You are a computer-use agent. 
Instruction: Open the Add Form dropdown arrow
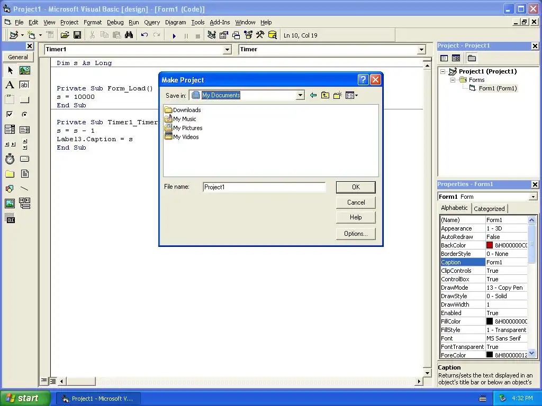tap(40, 35)
